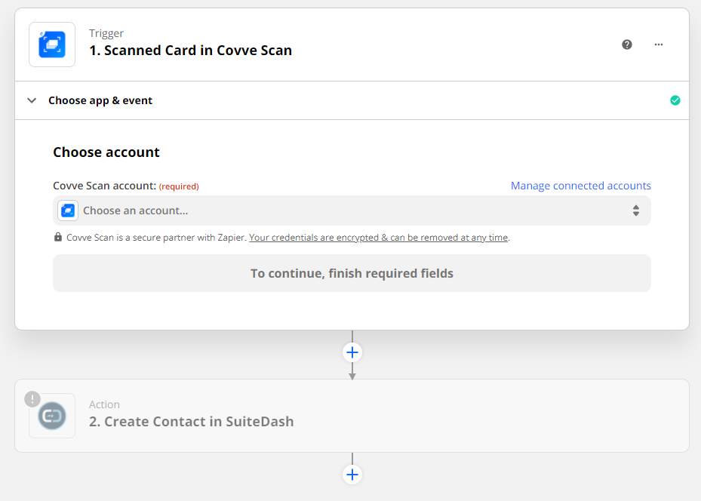Open the Choose an account dropdown
701x501 pixels.
(352, 211)
